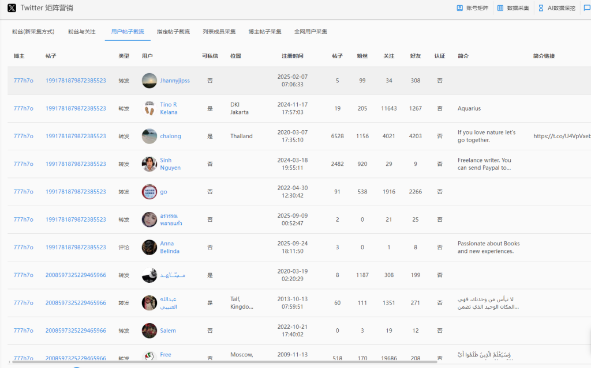This screenshot has height=368, width=591.
Task: Click the 粉丝 column header
Action: click(362, 56)
